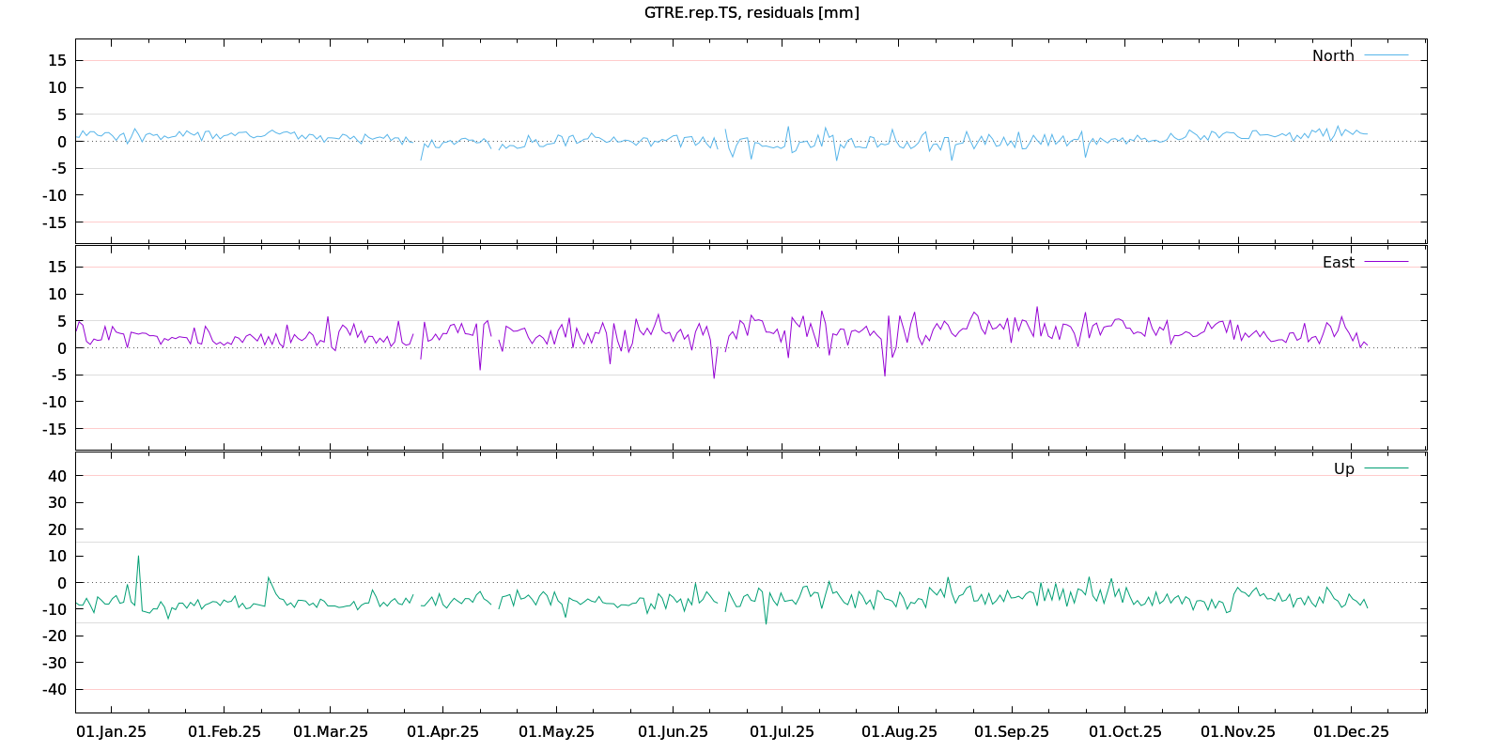
Task: Select the 01.Feb.25 date tick label
Action: point(225,731)
